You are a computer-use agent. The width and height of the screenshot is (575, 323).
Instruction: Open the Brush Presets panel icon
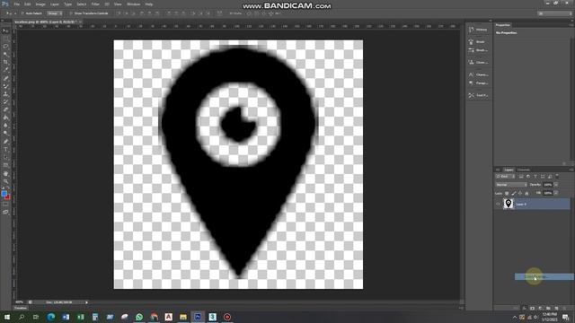point(471,50)
